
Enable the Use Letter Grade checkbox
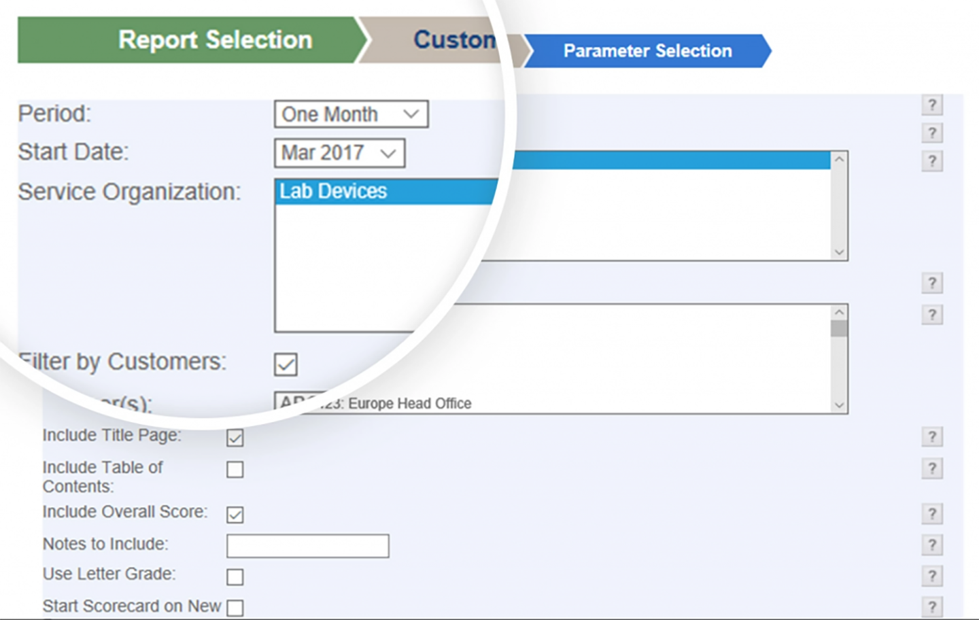235,577
